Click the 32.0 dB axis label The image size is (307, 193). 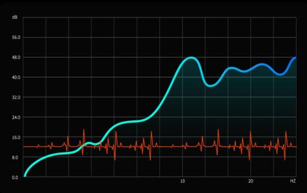point(16,97)
